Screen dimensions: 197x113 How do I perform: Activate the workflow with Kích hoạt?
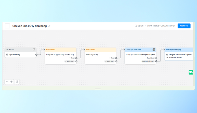(x=184, y=26)
